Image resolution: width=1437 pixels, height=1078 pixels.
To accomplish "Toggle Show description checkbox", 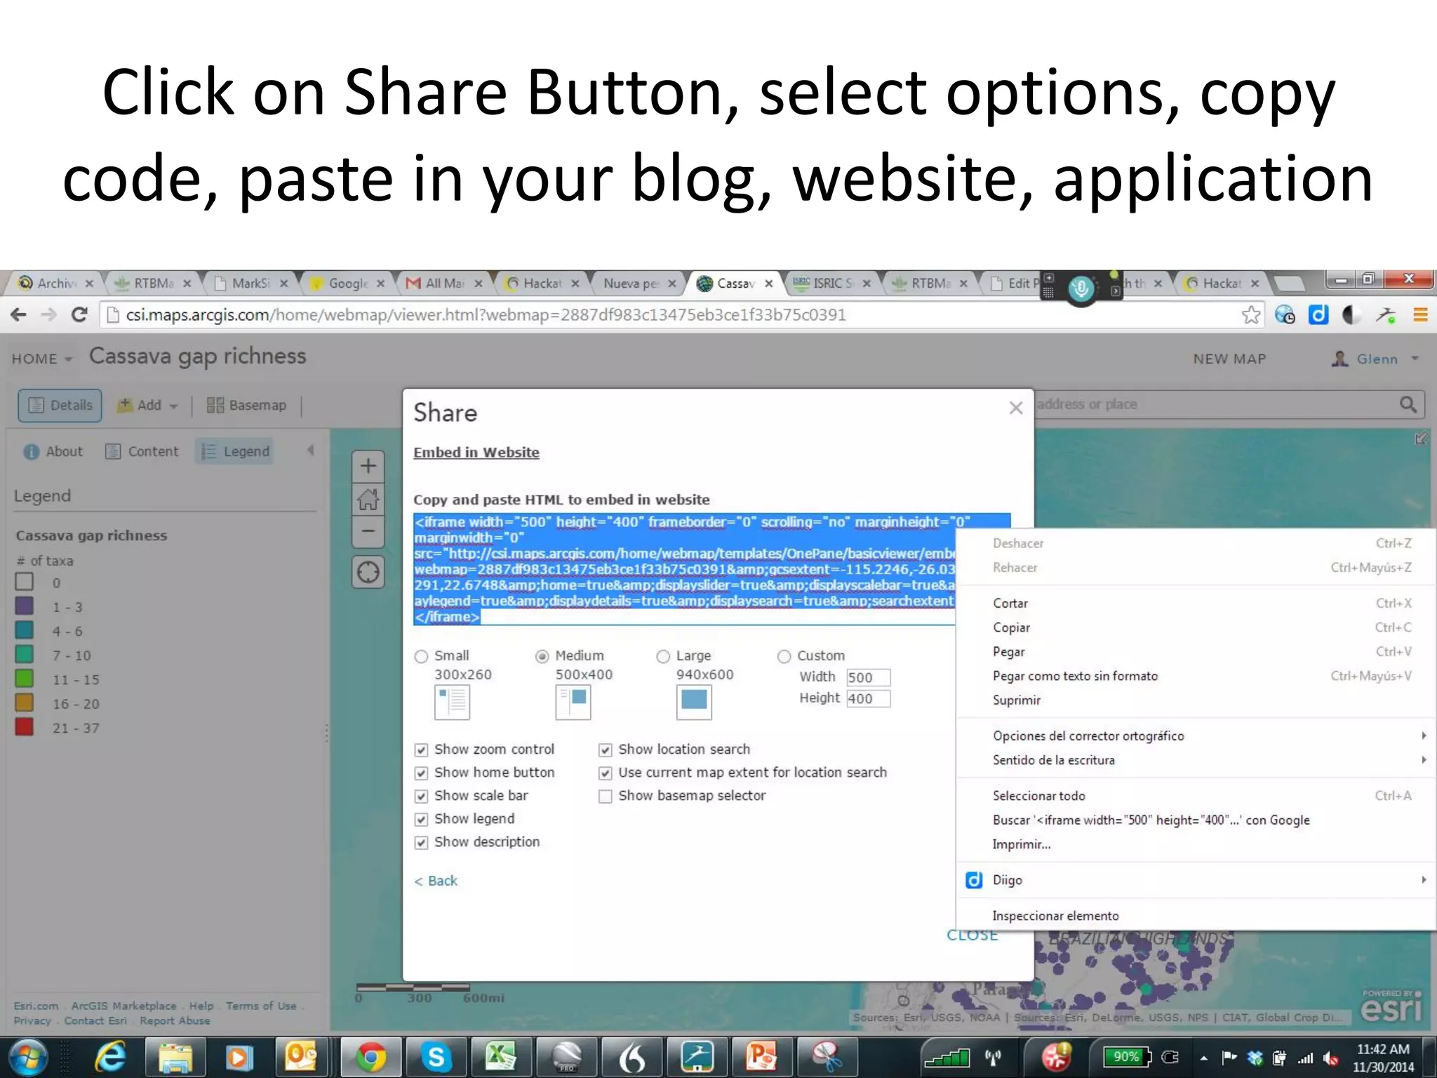I will tap(421, 842).
